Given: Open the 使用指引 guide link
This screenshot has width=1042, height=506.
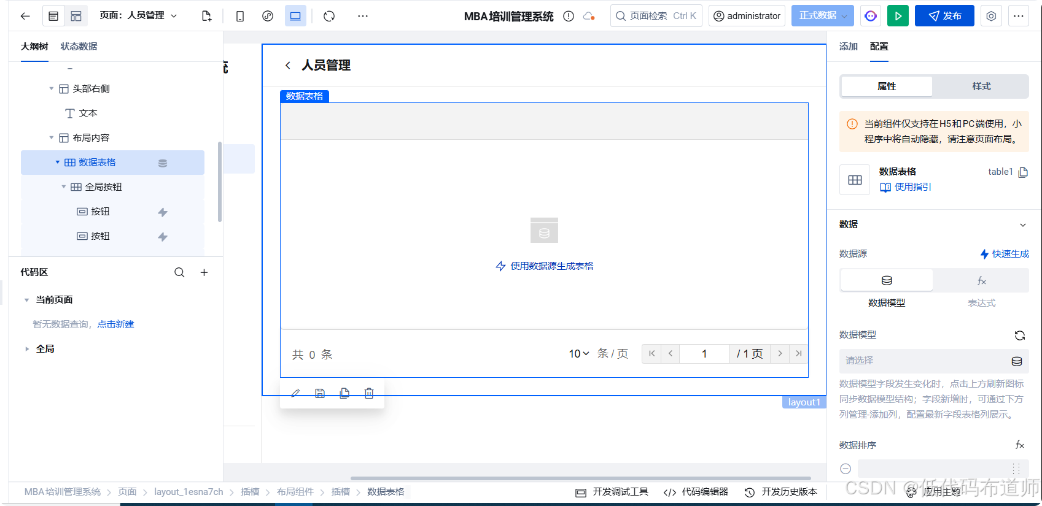Looking at the screenshot, I should tap(906, 187).
